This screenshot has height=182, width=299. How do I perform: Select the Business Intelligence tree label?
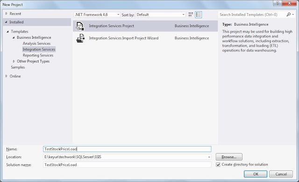pyautogui.click(x=34, y=37)
